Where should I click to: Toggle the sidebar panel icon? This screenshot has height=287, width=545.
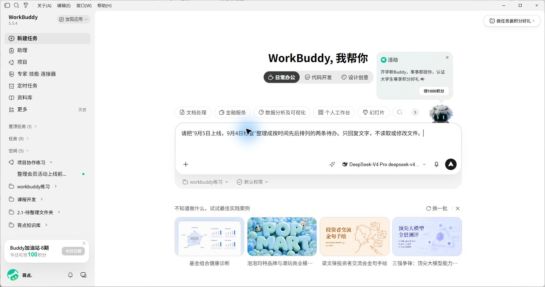7,5
